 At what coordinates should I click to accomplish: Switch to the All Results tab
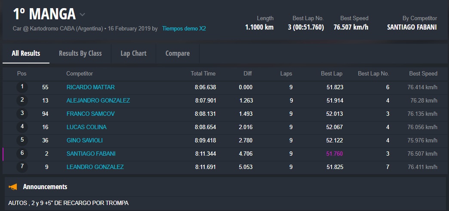click(26, 53)
